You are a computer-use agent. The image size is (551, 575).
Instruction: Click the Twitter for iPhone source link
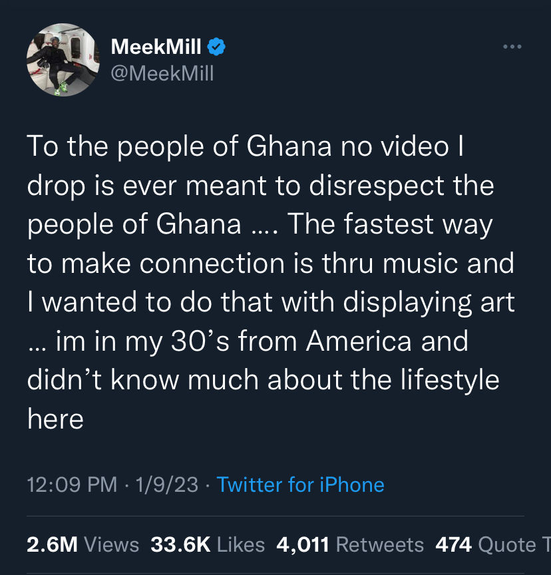[x=300, y=484]
